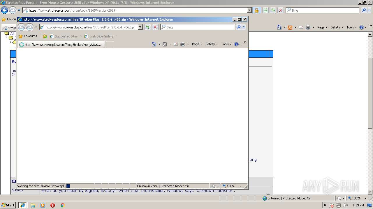Launch Windows Media Player from taskbar

click(x=43, y=205)
